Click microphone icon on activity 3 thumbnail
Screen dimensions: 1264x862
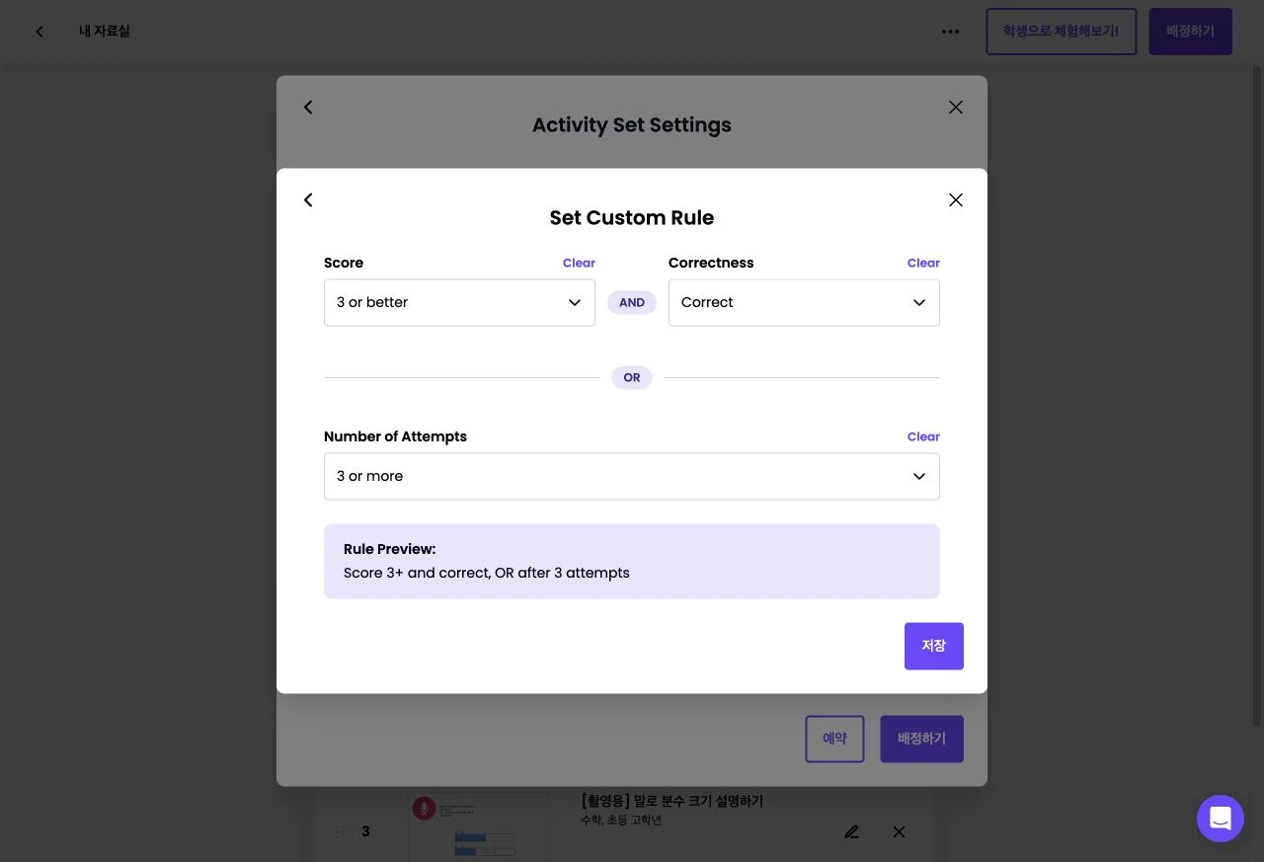point(425,808)
